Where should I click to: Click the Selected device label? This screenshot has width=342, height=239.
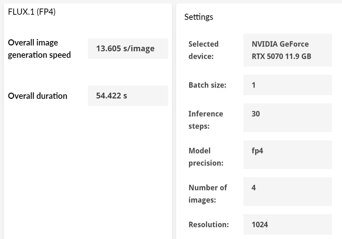click(203, 50)
